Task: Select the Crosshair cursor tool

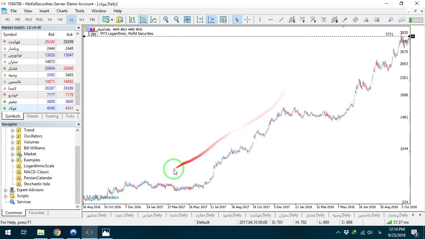Action: [x=247, y=20]
